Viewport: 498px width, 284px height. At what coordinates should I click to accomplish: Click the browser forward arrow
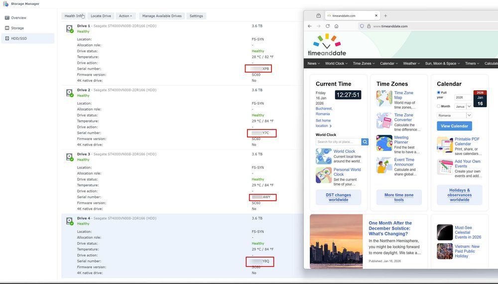(319, 26)
